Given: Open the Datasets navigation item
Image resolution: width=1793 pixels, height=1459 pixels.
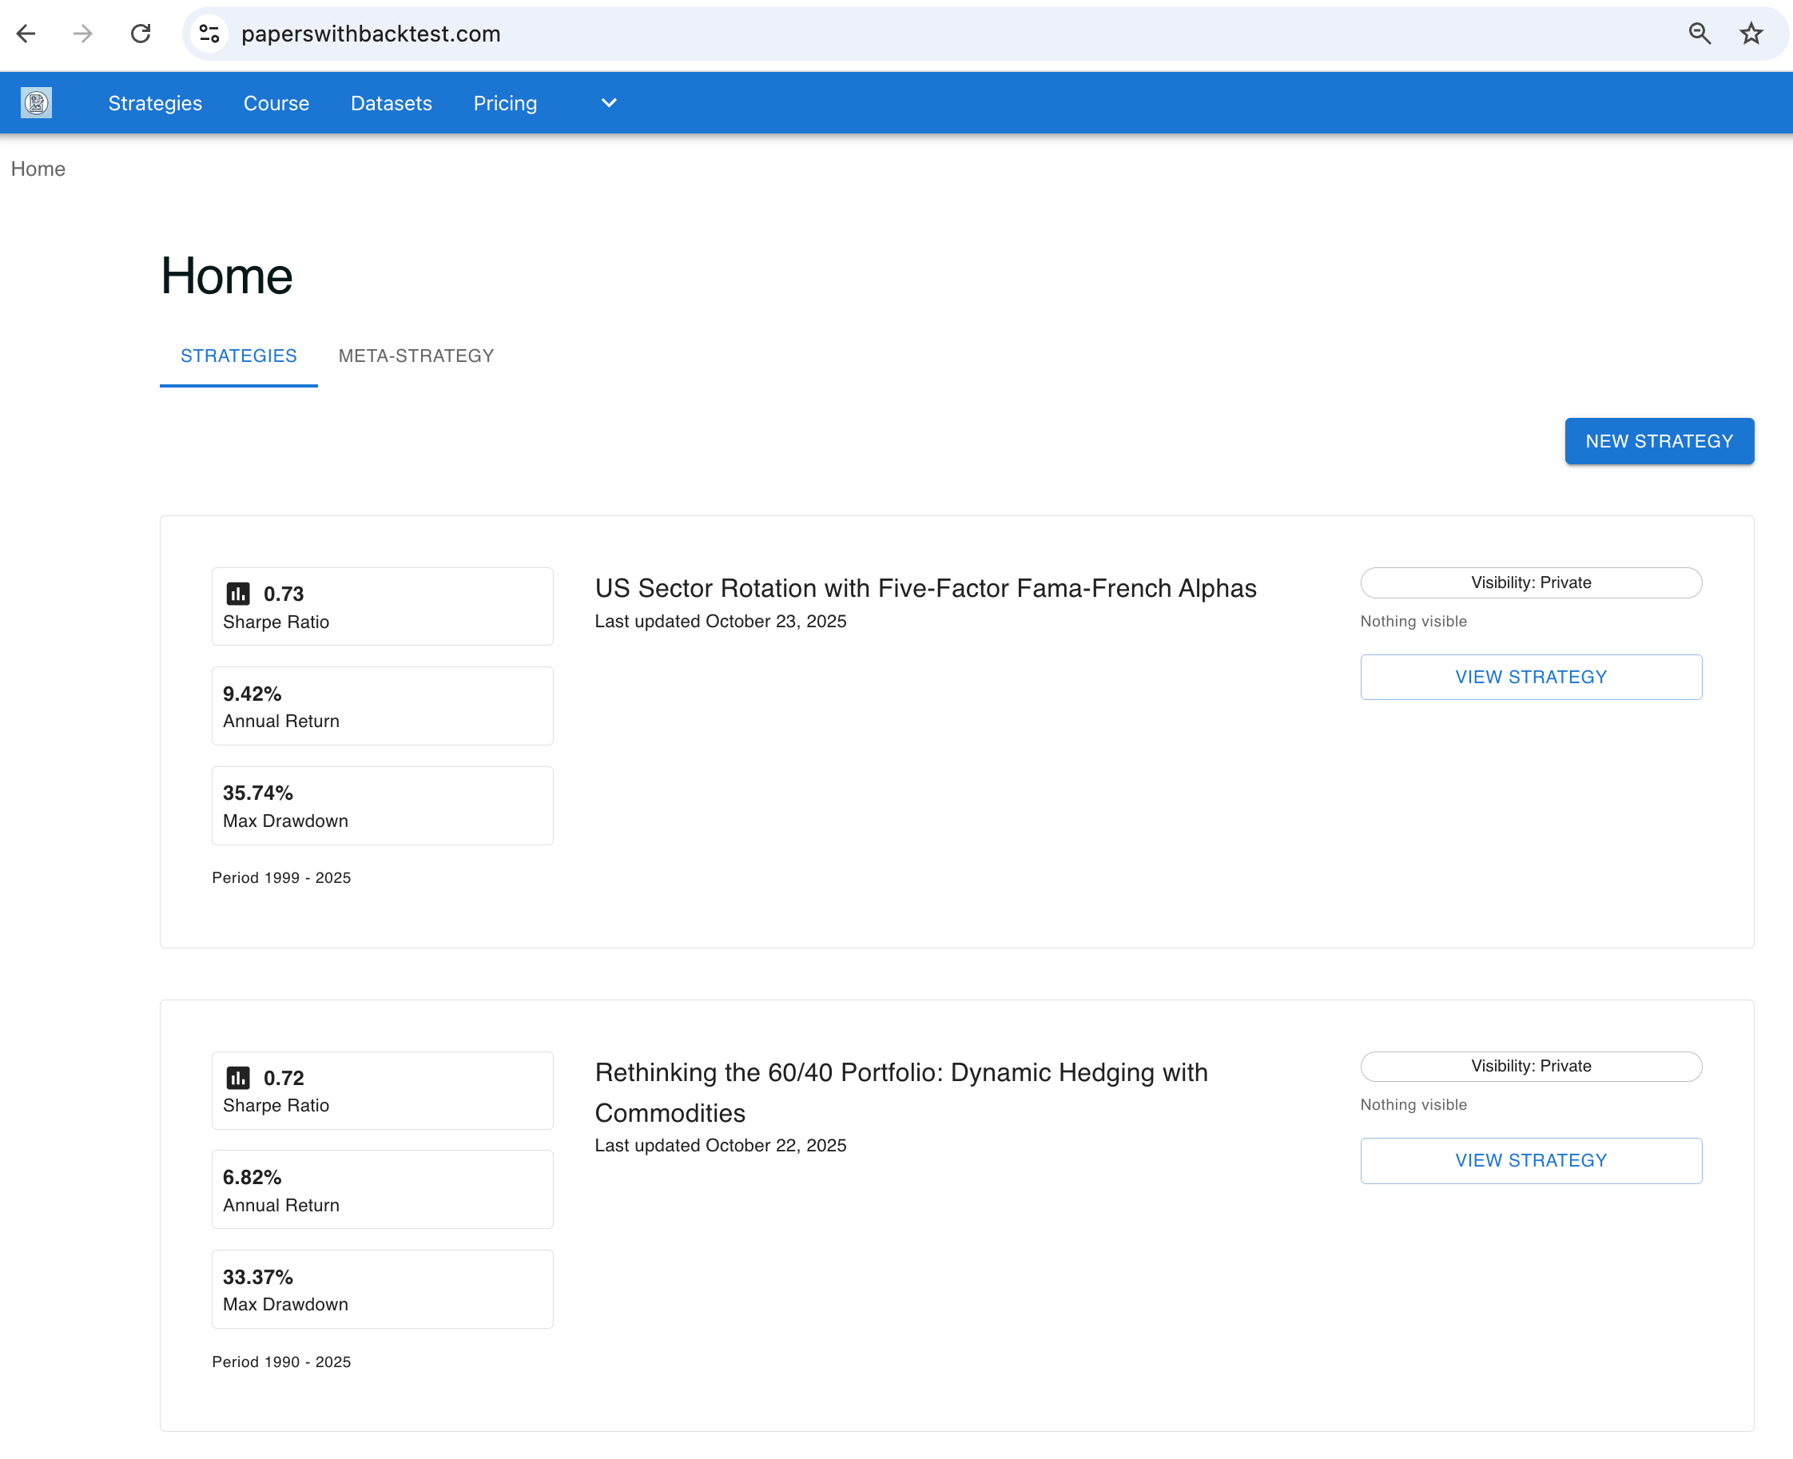Looking at the screenshot, I should tap(391, 102).
